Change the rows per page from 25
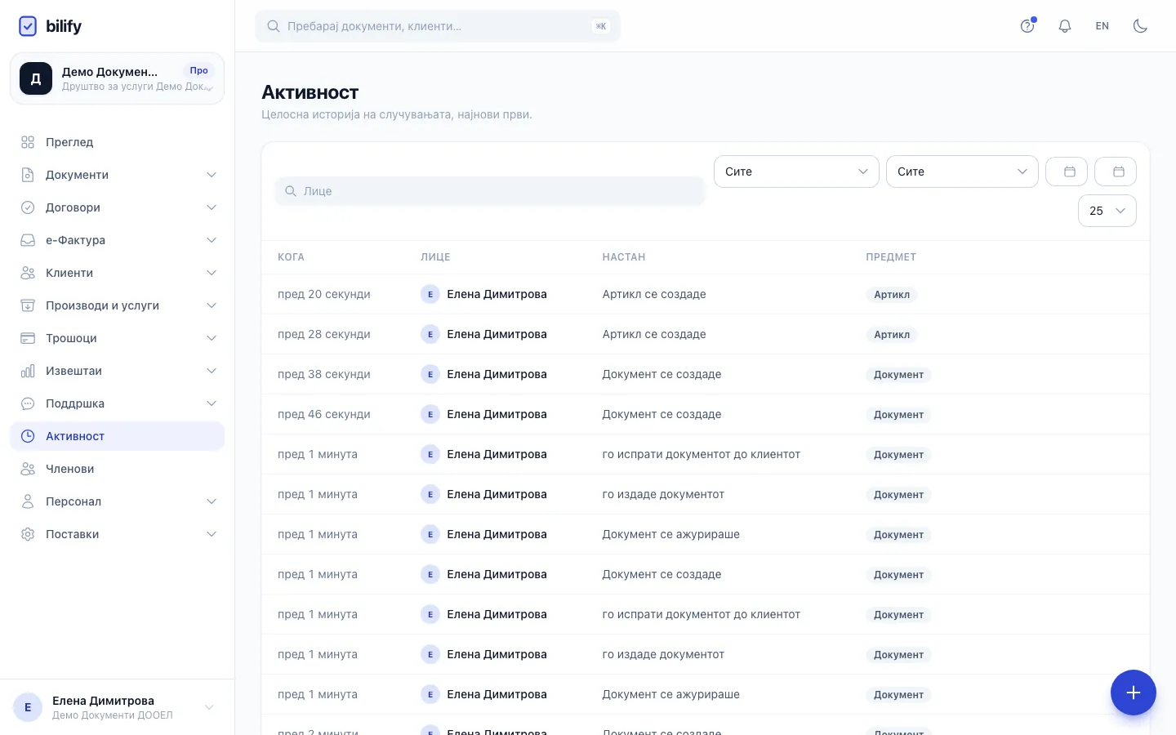The height and width of the screenshot is (735, 1176). coord(1107,211)
